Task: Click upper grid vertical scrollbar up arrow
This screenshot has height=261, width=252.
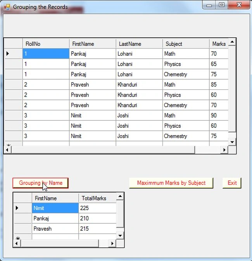Action: tap(232, 42)
